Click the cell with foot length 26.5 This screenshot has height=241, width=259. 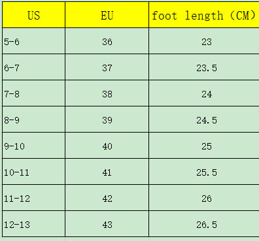[x=204, y=224]
